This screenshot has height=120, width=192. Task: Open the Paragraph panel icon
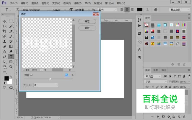[x=139, y=57]
